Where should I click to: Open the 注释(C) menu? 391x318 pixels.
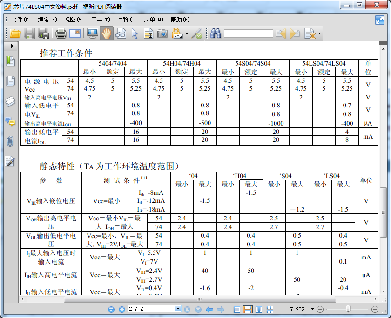click(x=127, y=20)
